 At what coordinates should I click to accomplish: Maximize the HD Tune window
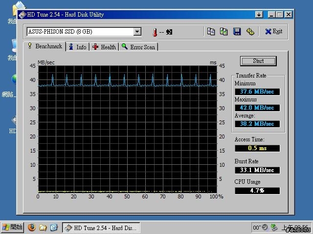pos(280,15)
